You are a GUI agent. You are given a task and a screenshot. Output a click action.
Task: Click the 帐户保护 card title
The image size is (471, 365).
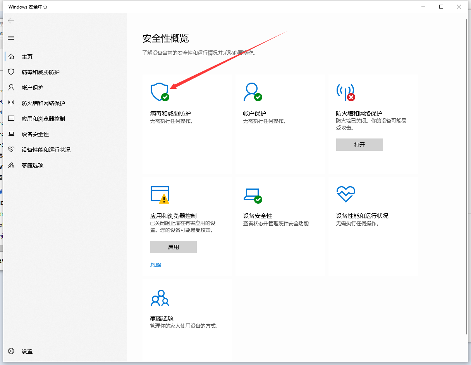coord(254,114)
